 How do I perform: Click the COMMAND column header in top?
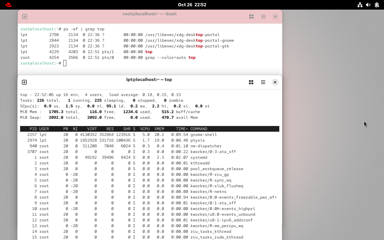199,129
